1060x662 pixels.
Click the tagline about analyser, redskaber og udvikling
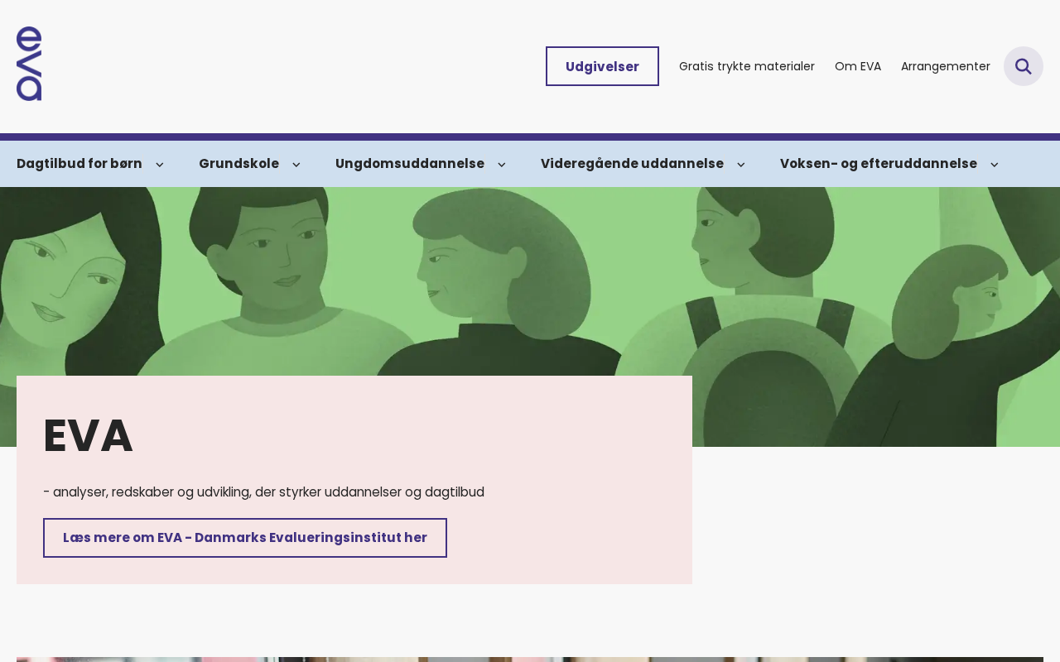[263, 492]
